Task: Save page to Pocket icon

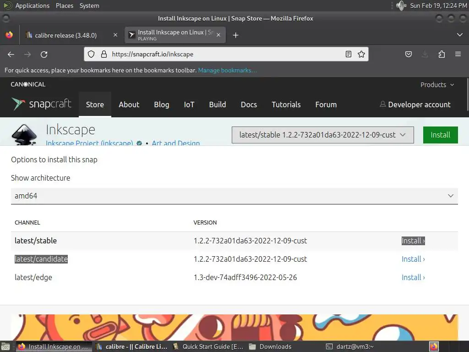Action: [x=408, y=54]
